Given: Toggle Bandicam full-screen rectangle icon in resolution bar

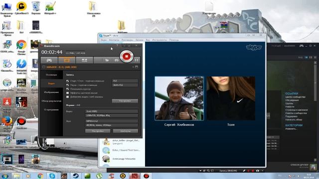Looking at the screenshot, I should [x=137, y=67].
